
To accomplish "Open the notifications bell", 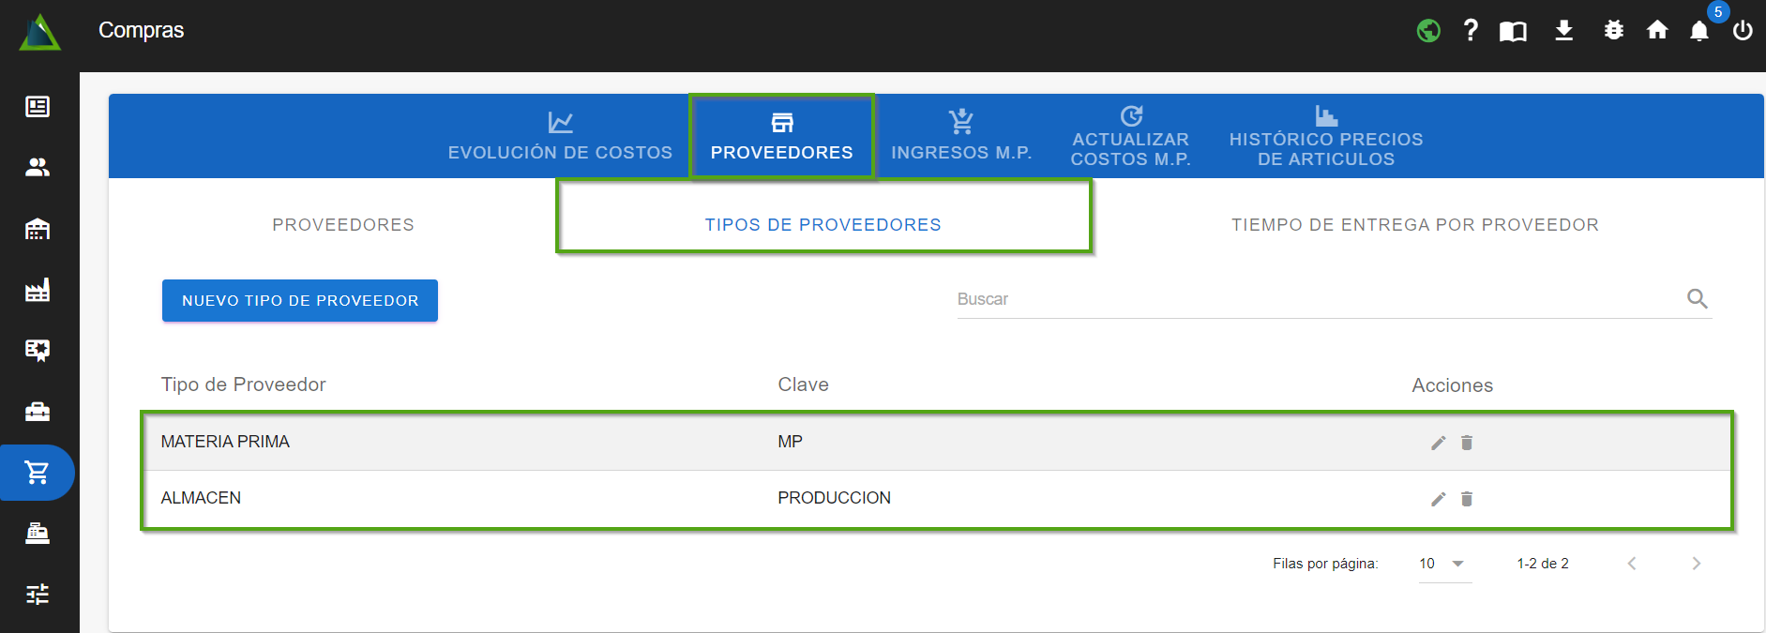I will (1698, 31).
